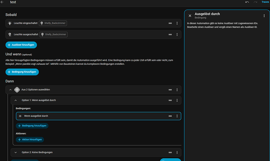Click the choose-action icon beside Aus 2 Optionen
Viewport: 270px width, 161px height.
pyautogui.click(x=17, y=90)
